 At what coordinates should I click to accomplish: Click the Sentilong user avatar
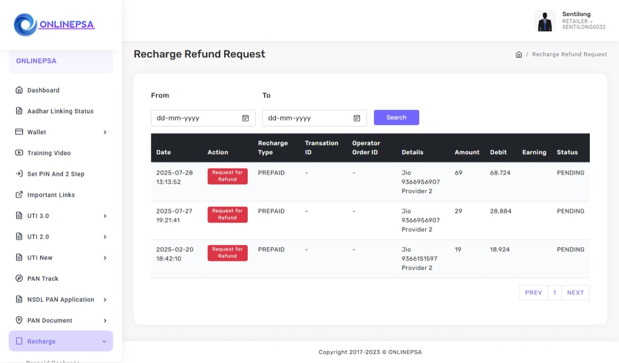point(545,21)
